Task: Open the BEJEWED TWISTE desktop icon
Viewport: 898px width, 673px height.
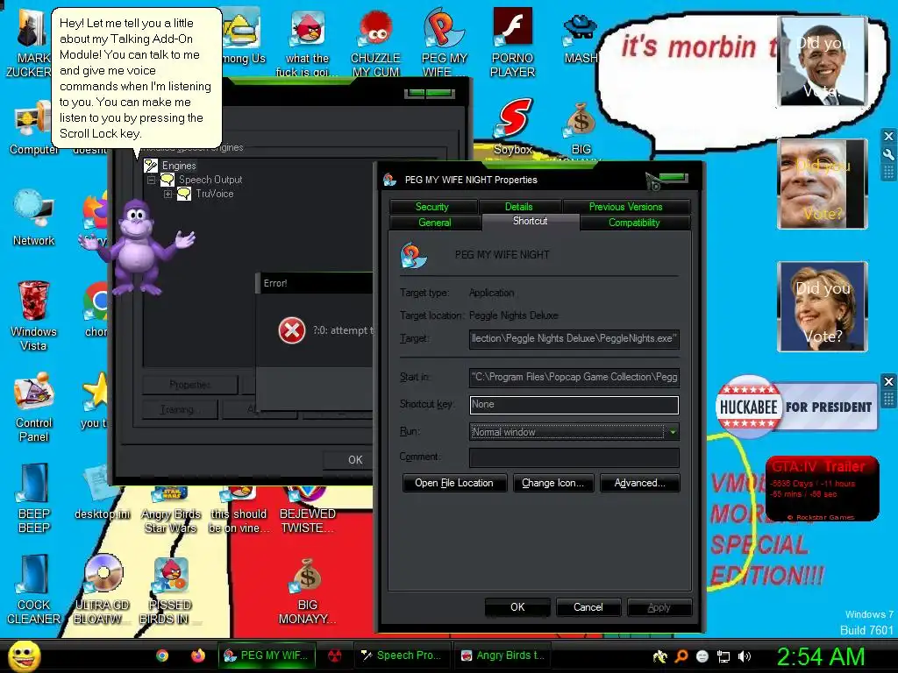Action: tap(307, 509)
